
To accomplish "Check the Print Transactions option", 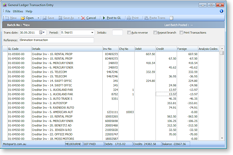I will tap(181, 33).
